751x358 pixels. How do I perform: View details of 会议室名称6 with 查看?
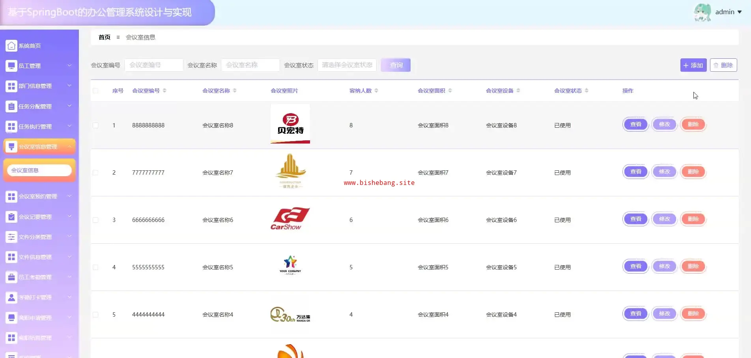(636, 219)
